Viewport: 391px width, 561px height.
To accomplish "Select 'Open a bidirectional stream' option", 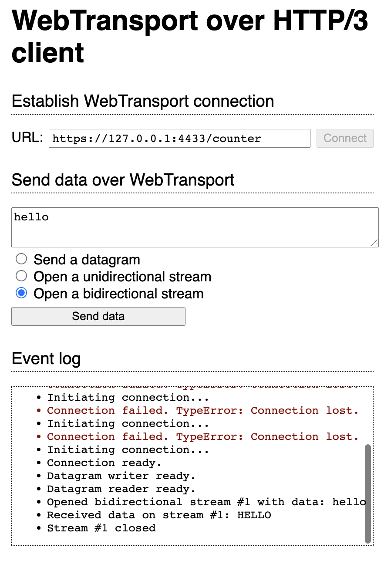I will coord(21,293).
